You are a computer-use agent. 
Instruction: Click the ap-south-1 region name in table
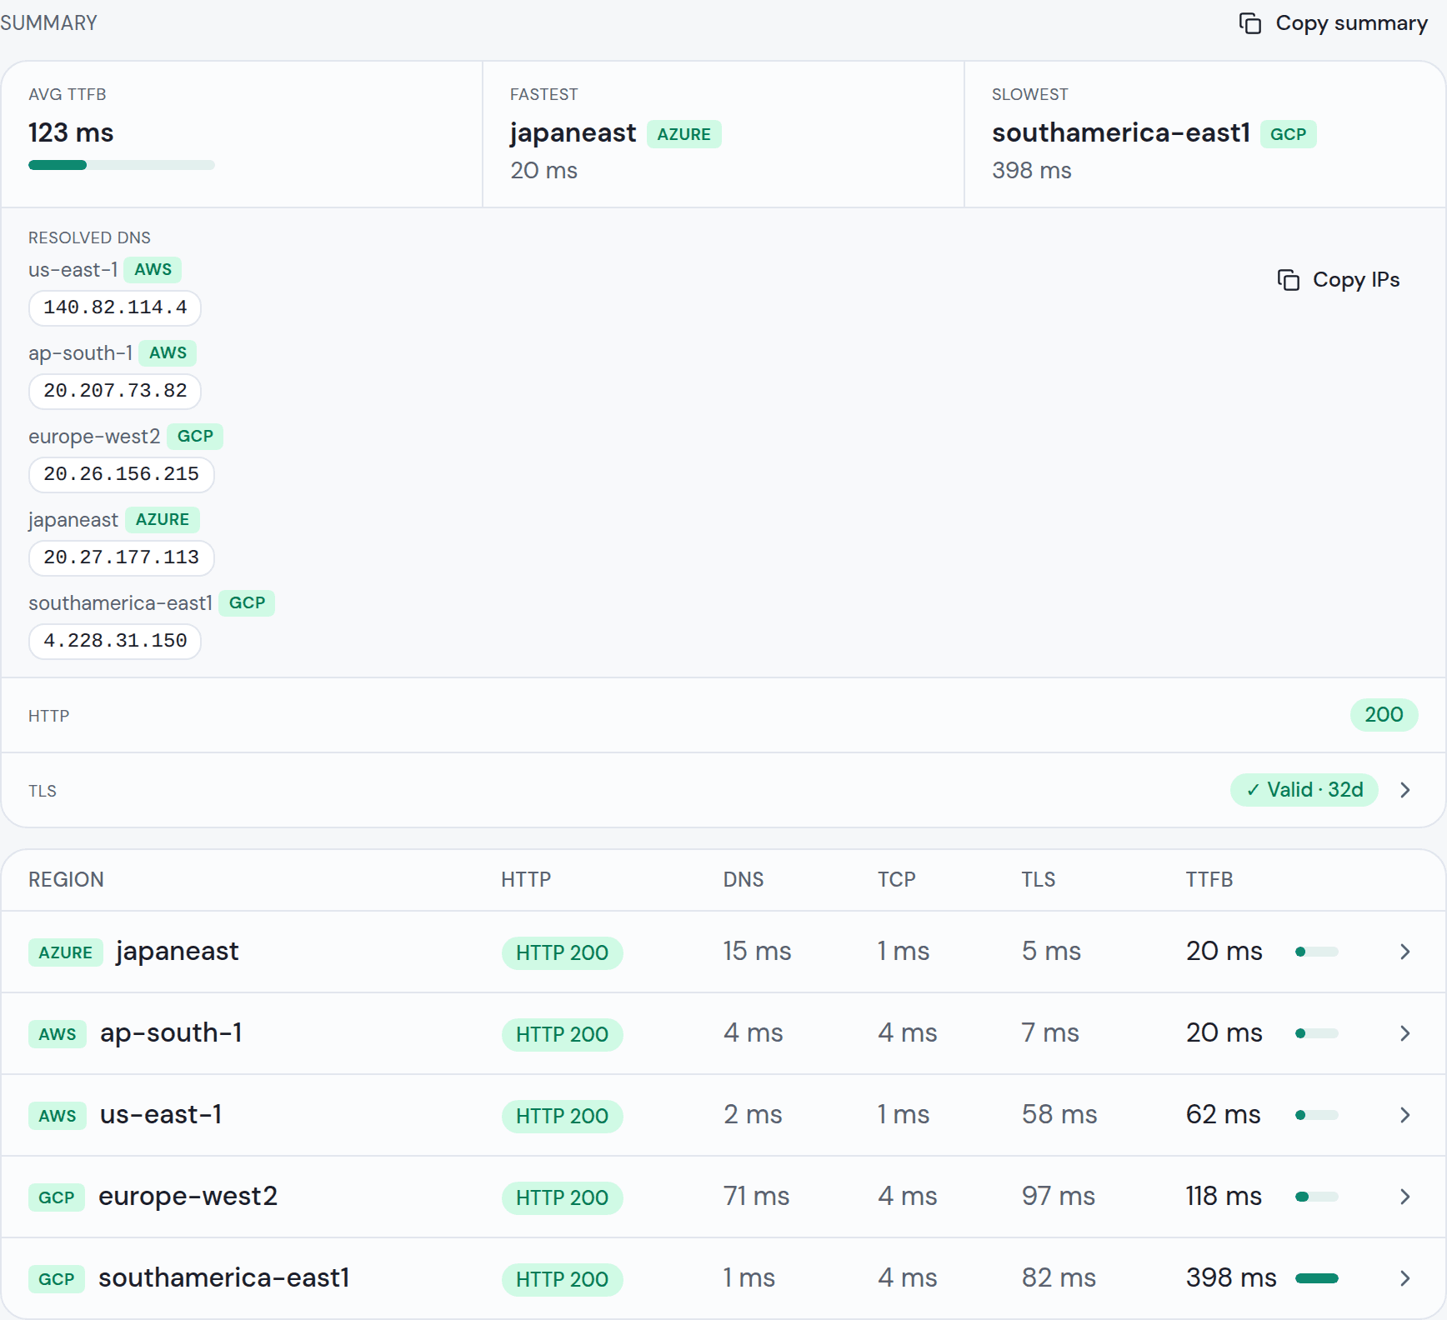click(171, 1033)
